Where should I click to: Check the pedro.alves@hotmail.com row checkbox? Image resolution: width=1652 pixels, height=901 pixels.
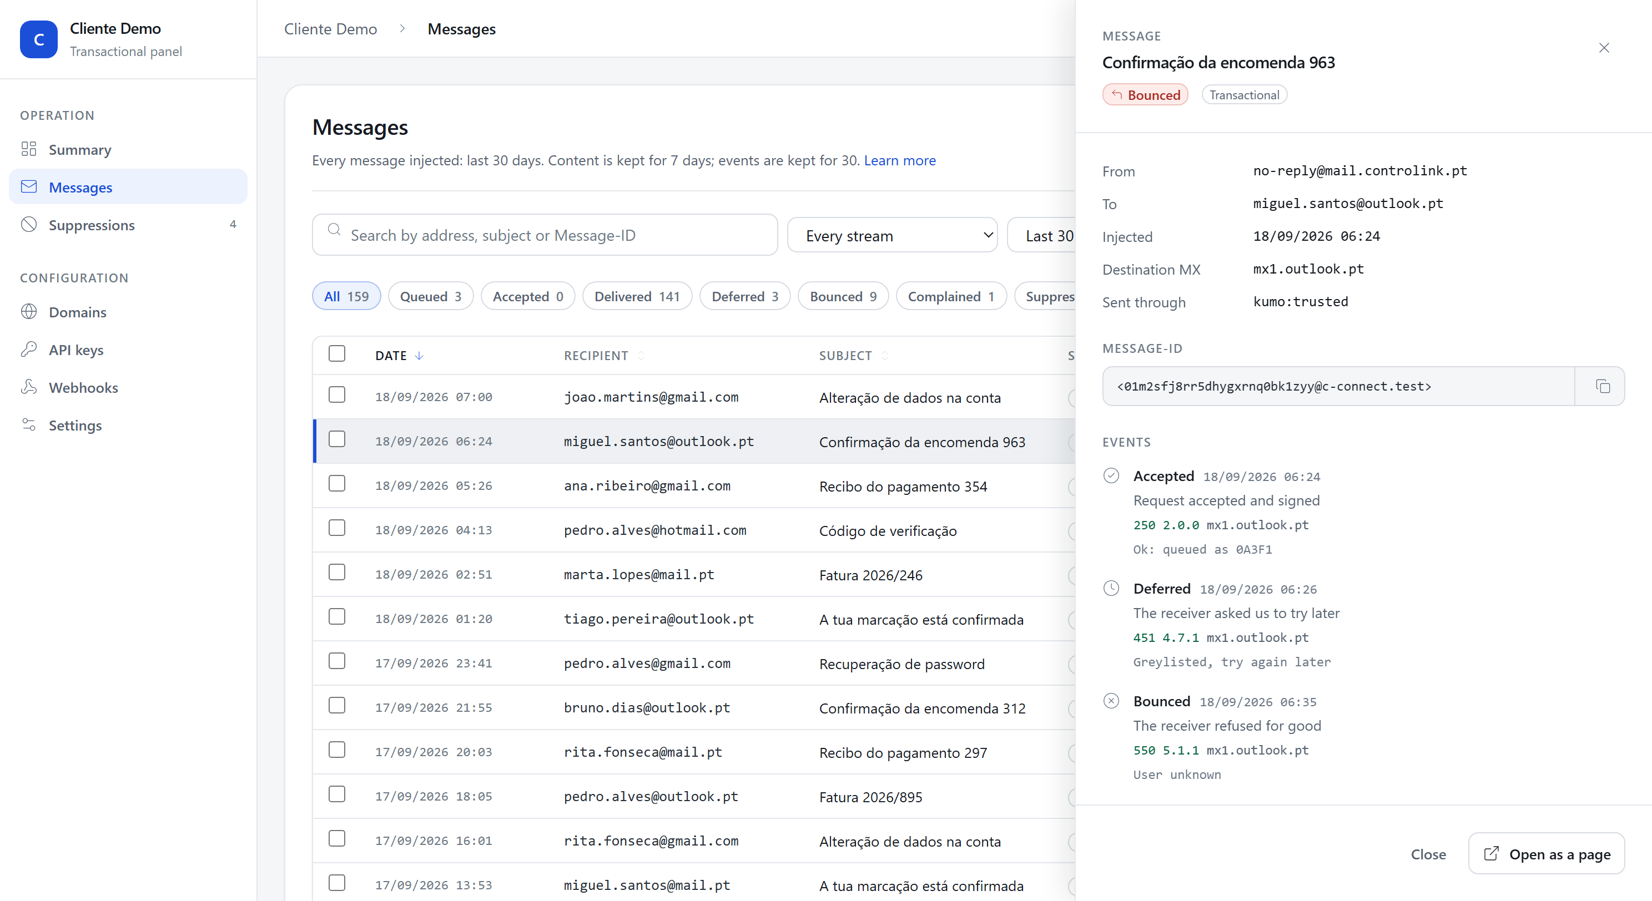coord(337,528)
